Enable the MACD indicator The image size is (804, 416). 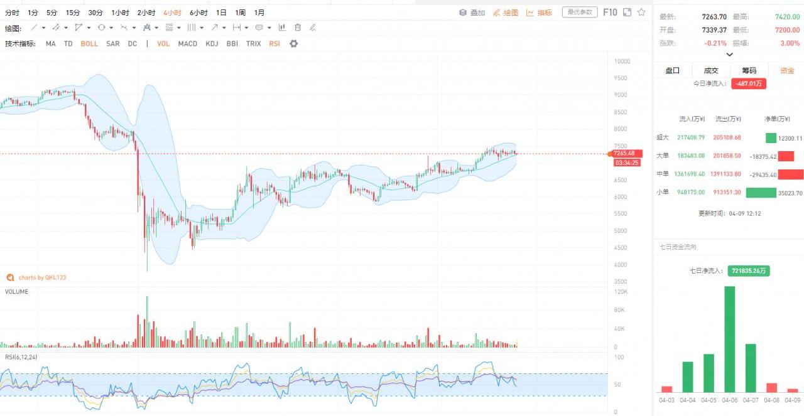188,44
